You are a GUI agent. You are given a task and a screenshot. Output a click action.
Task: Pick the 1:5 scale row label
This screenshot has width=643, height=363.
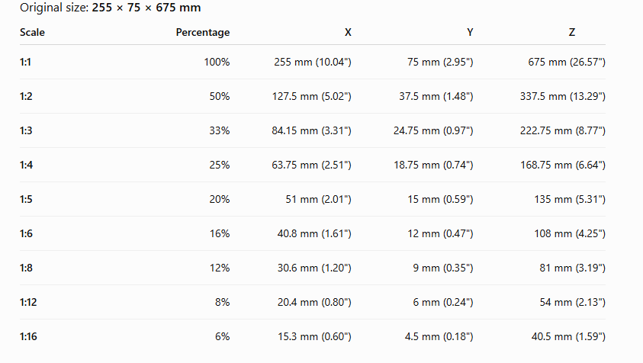26,199
